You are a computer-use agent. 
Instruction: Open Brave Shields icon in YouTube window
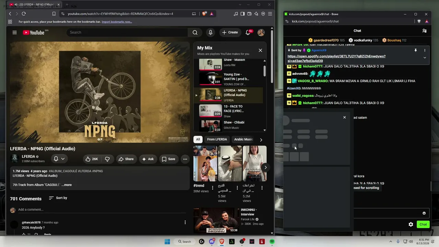204,14
